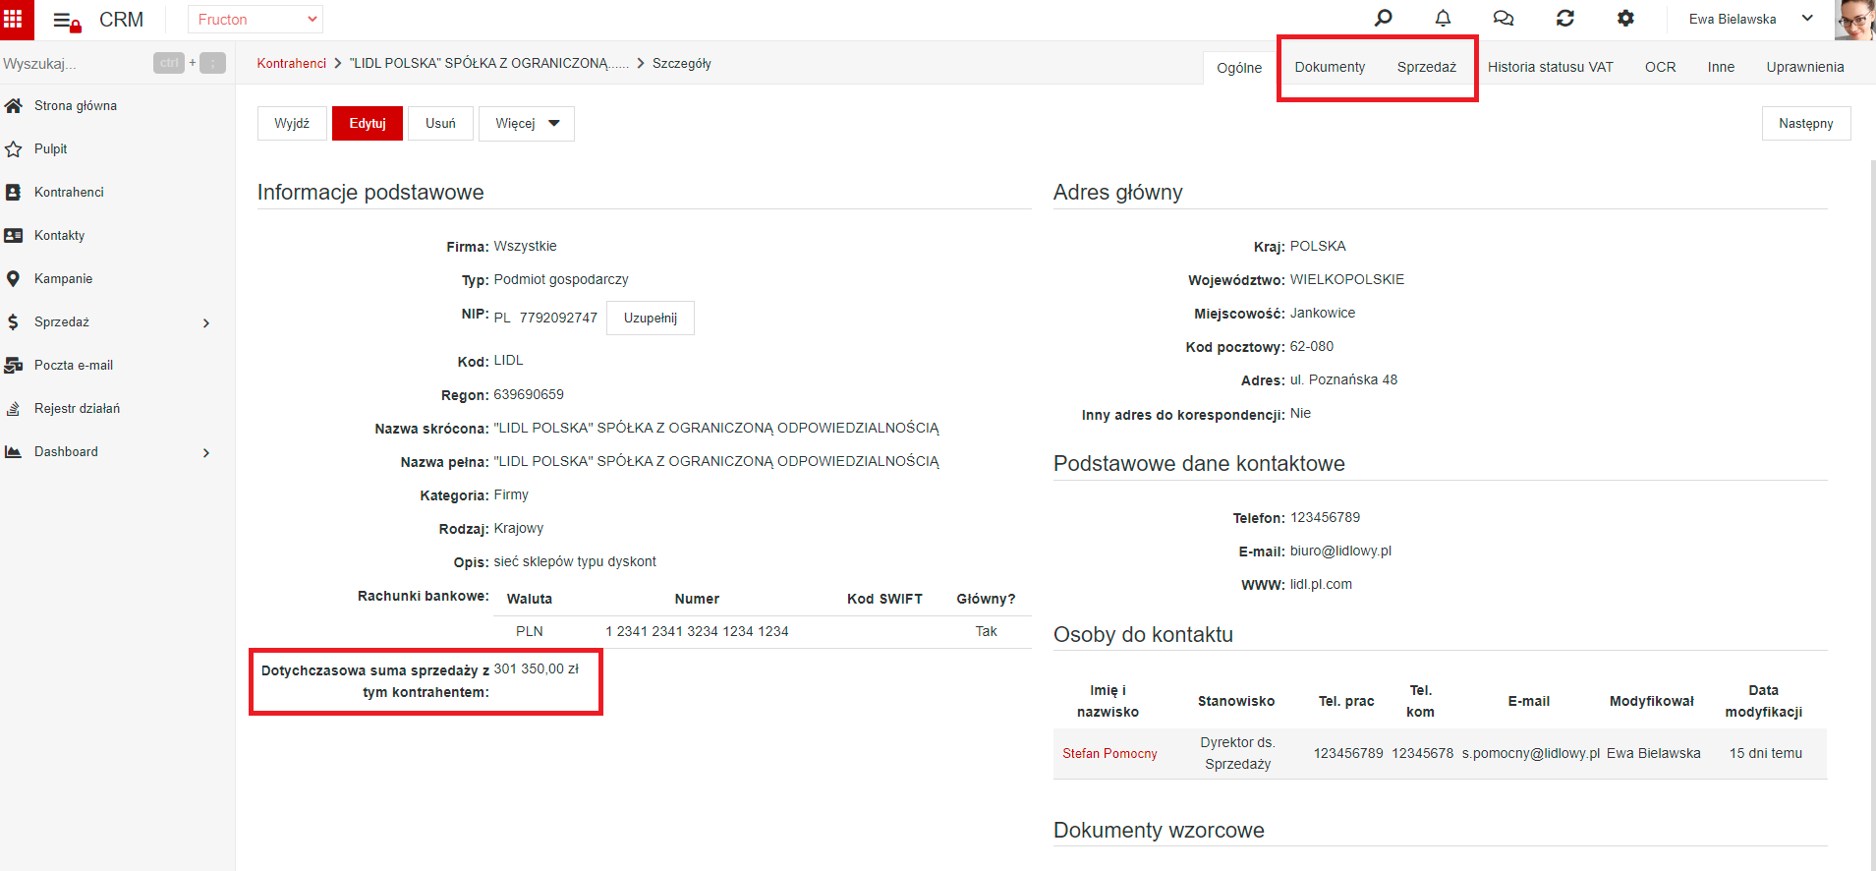Expand the Dashboard sidebar submenu arrow
Screen dimensions: 1876x871
pyautogui.click(x=206, y=452)
